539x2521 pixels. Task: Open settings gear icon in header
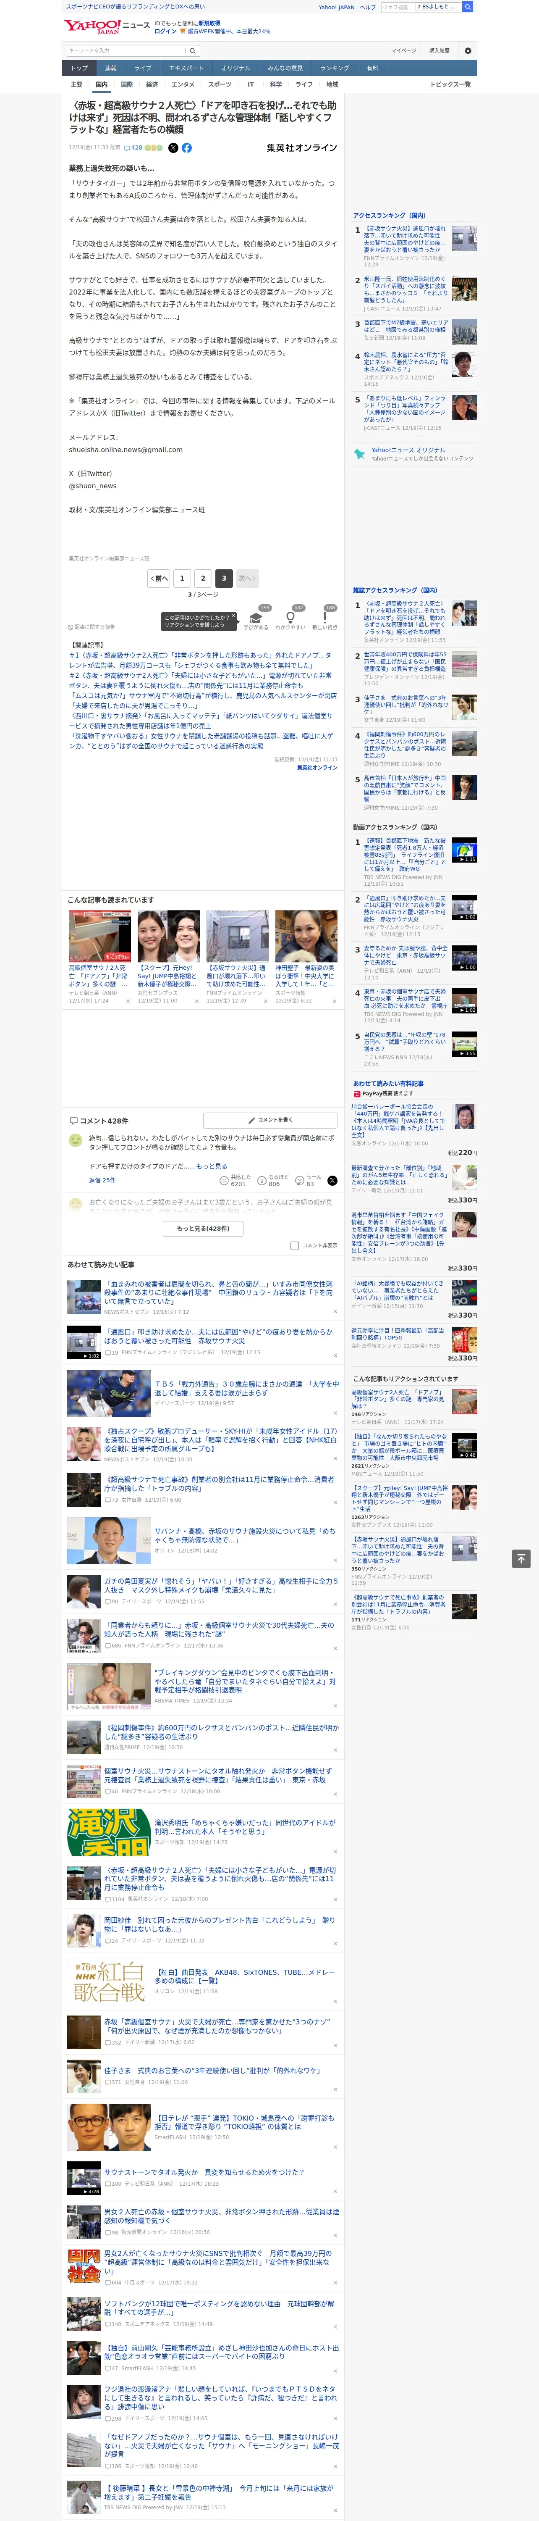click(468, 50)
